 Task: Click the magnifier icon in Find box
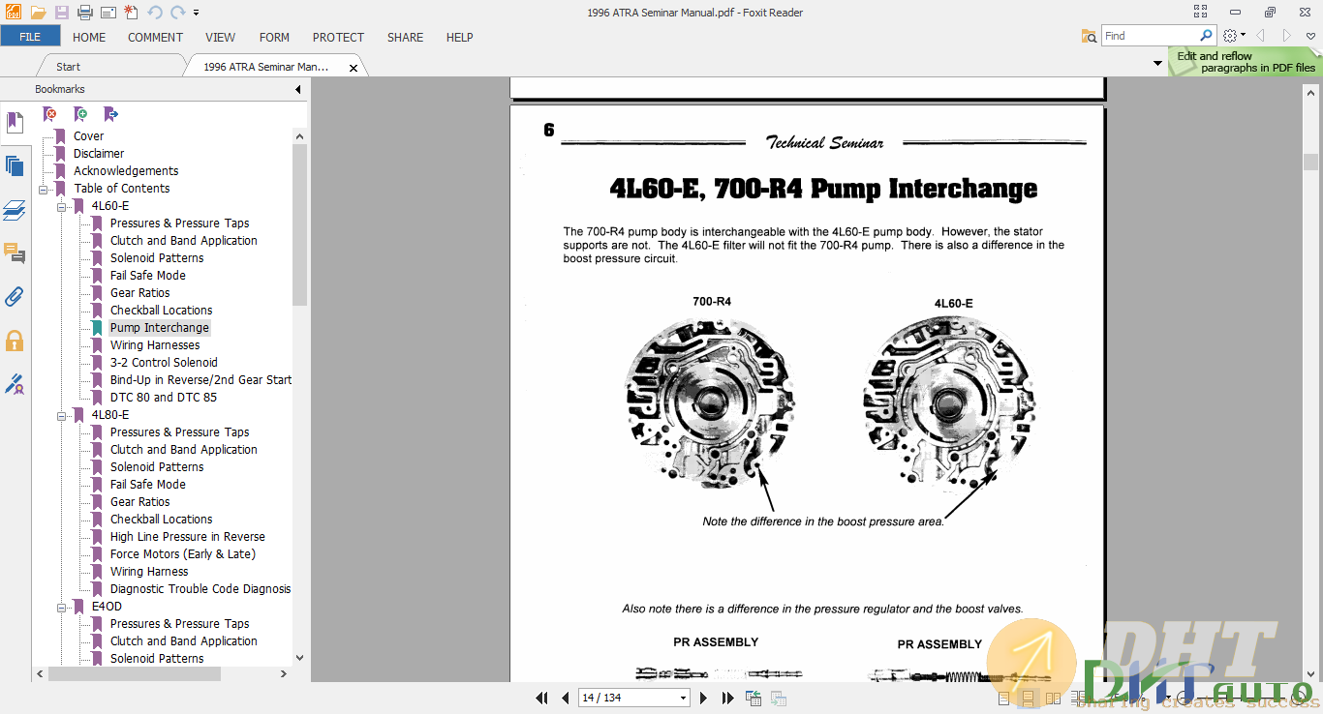pyautogui.click(x=1208, y=35)
